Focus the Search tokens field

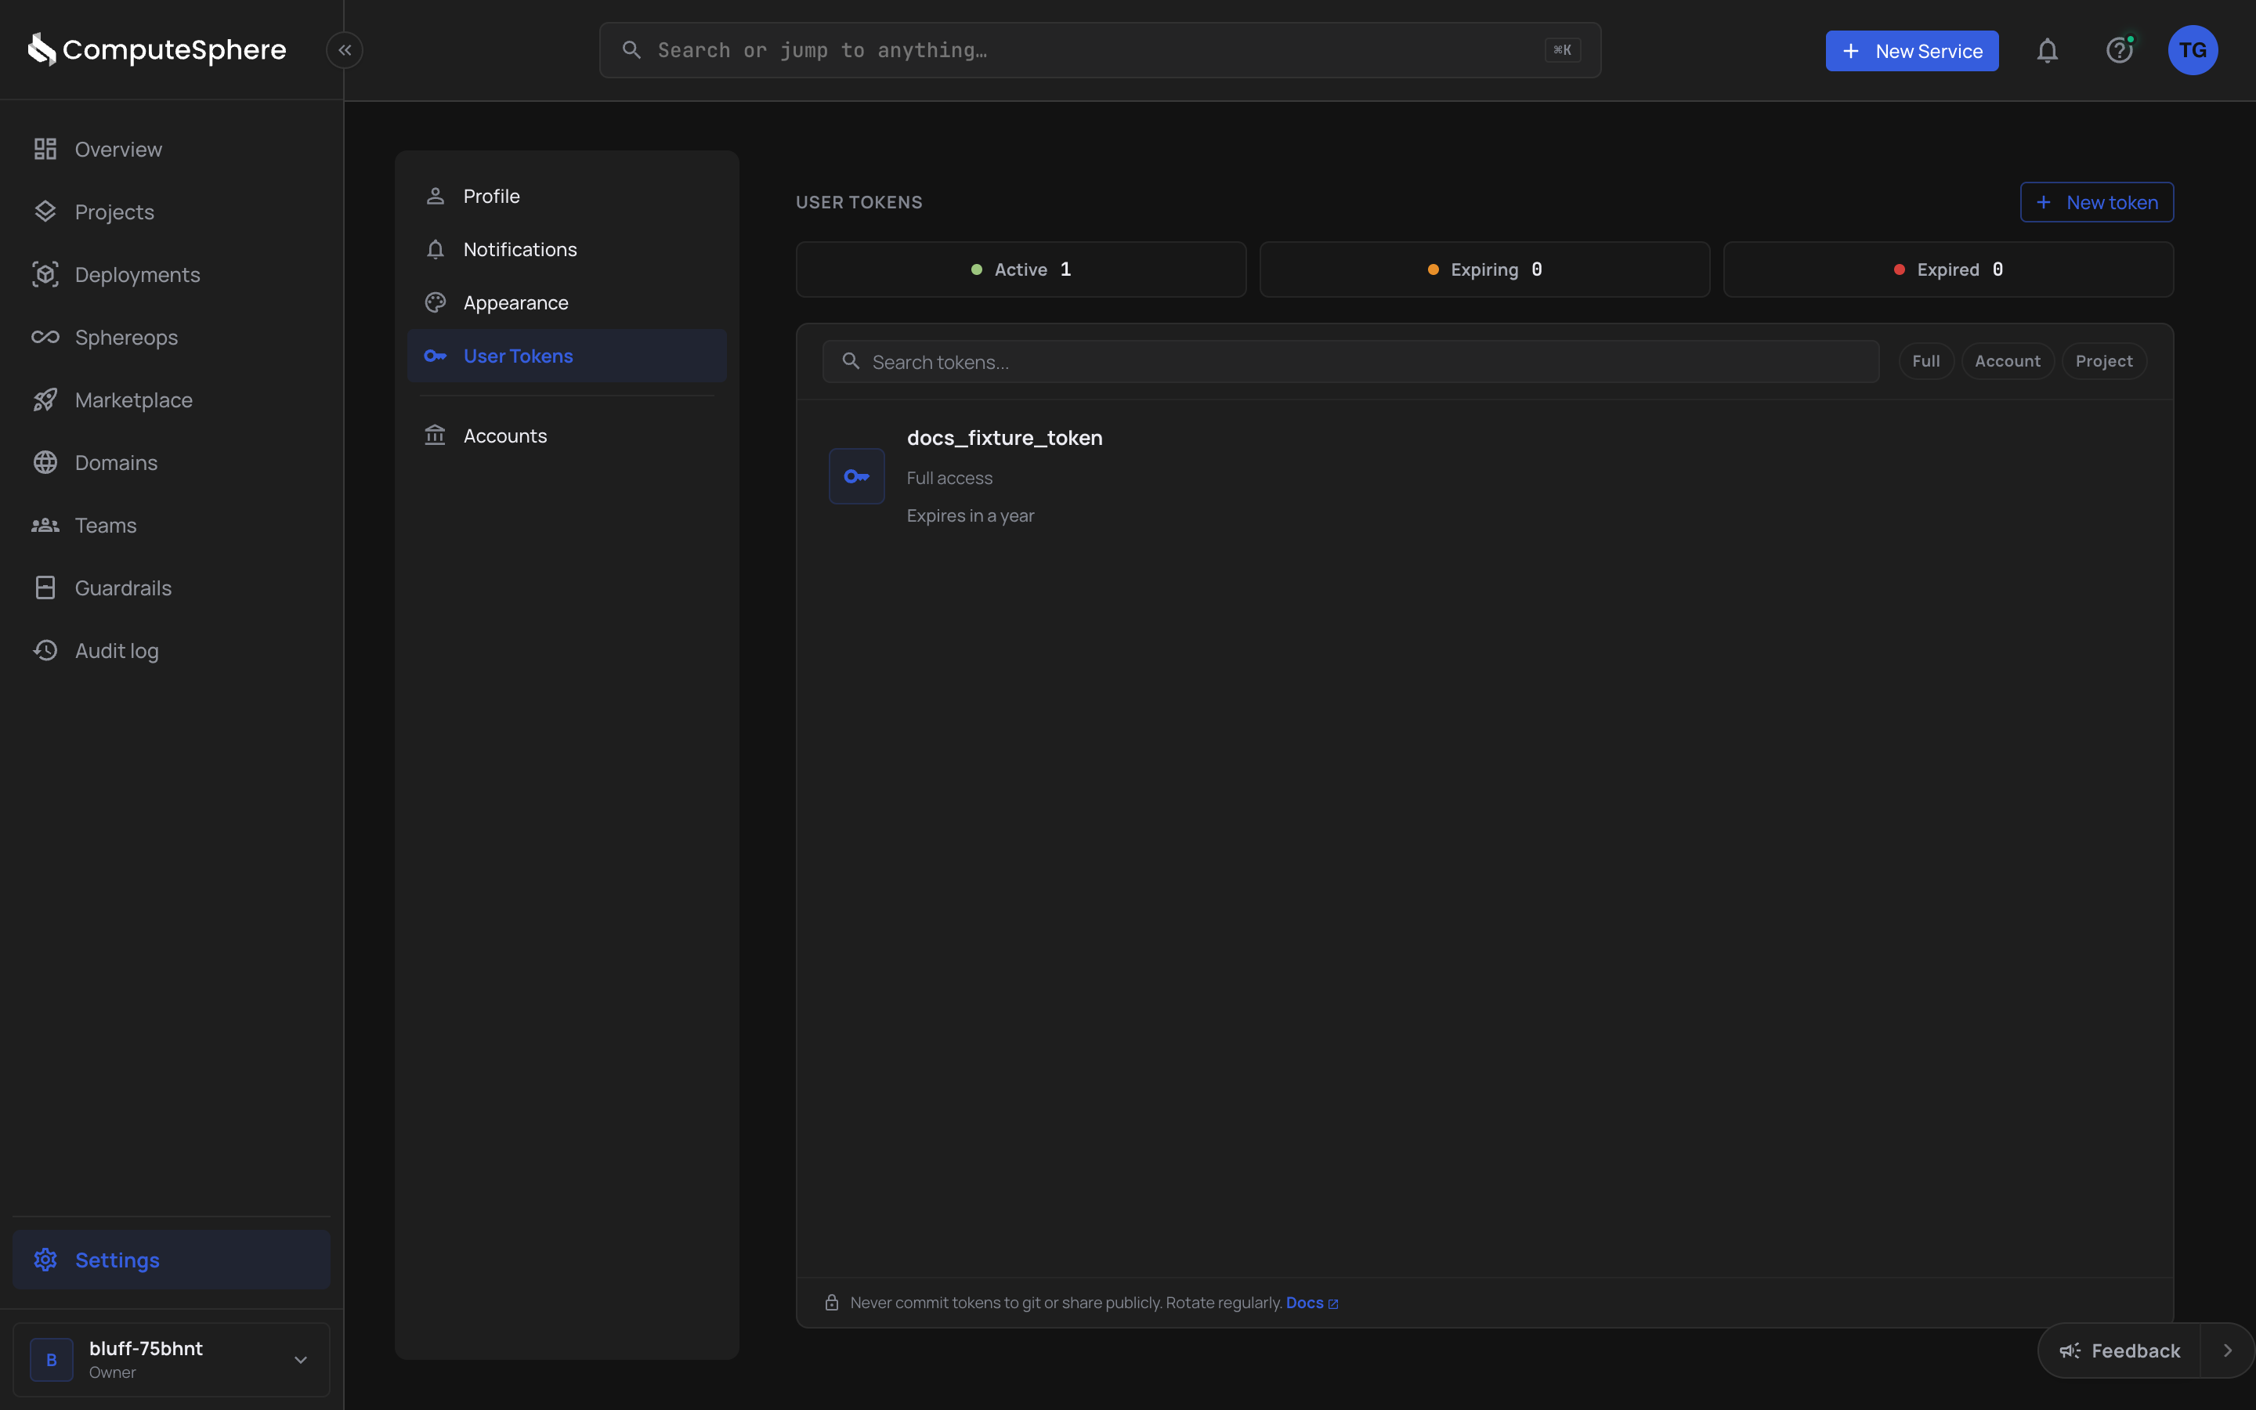(1350, 361)
